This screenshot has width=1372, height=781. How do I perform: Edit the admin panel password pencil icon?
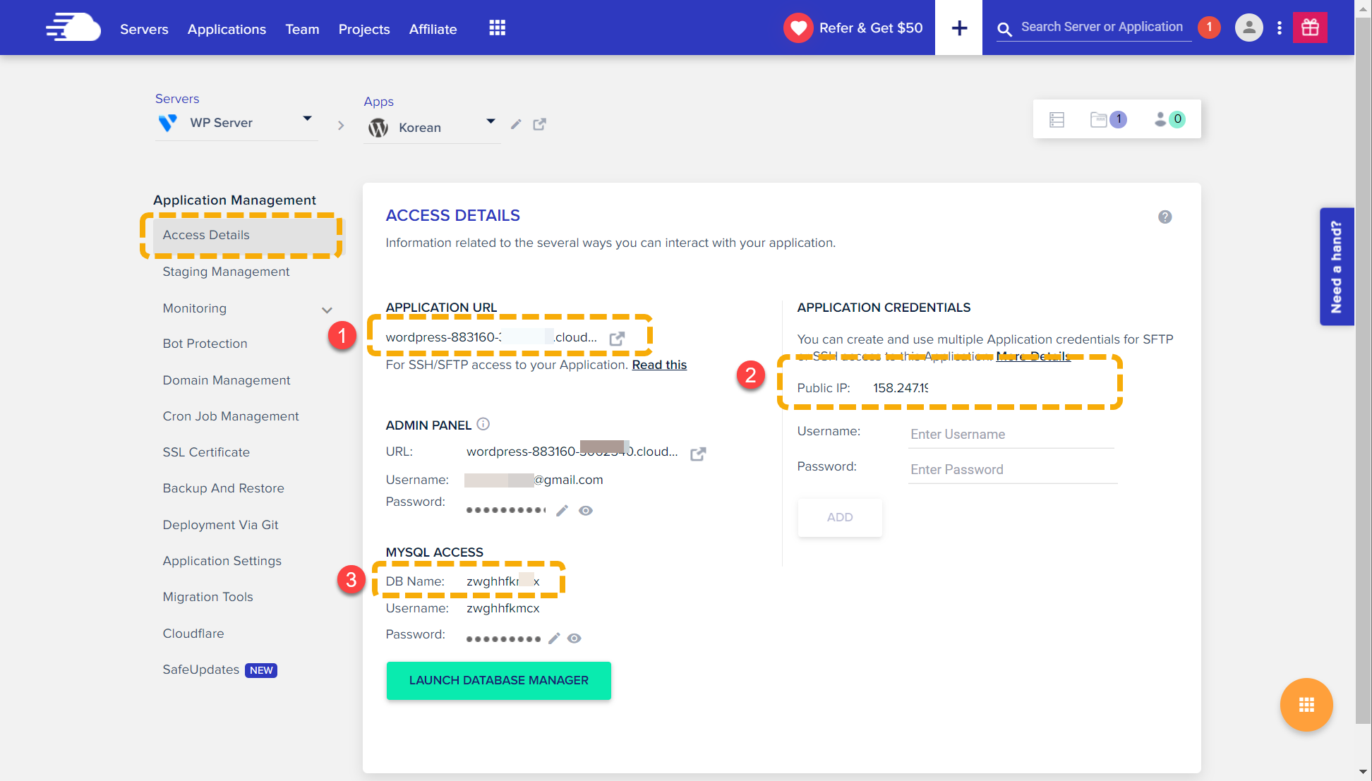562,511
